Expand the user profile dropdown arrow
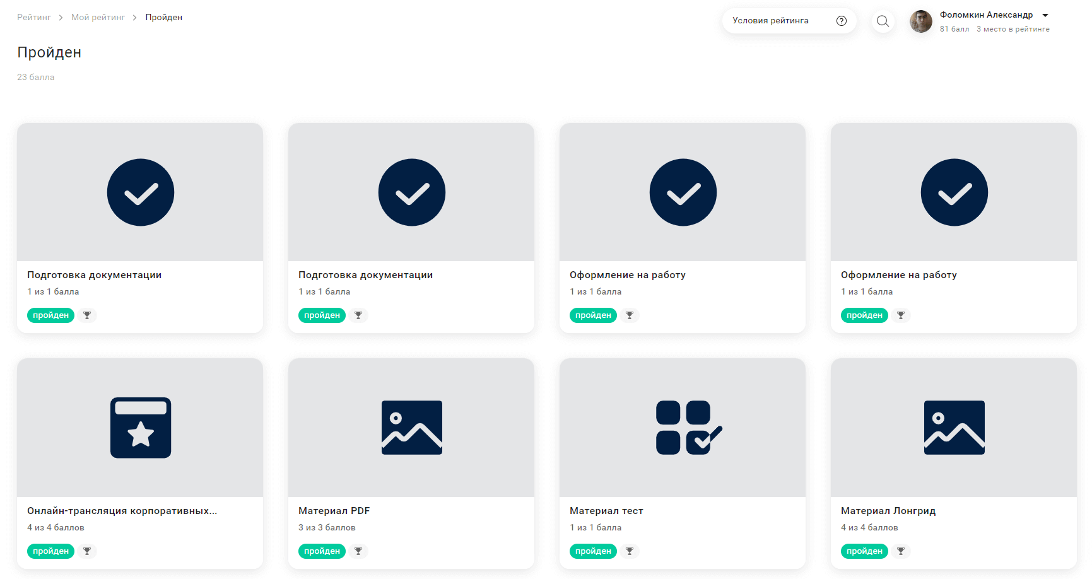The width and height of the screenshot is (1092, 579). [x=1045, y=15]
